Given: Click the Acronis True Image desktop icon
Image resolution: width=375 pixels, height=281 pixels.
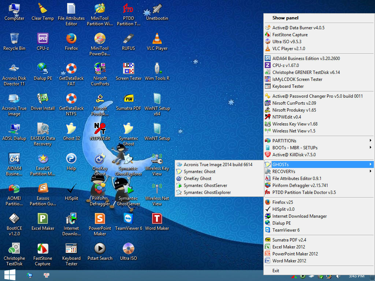Looking at the screenshot, I should pos(14,104).
